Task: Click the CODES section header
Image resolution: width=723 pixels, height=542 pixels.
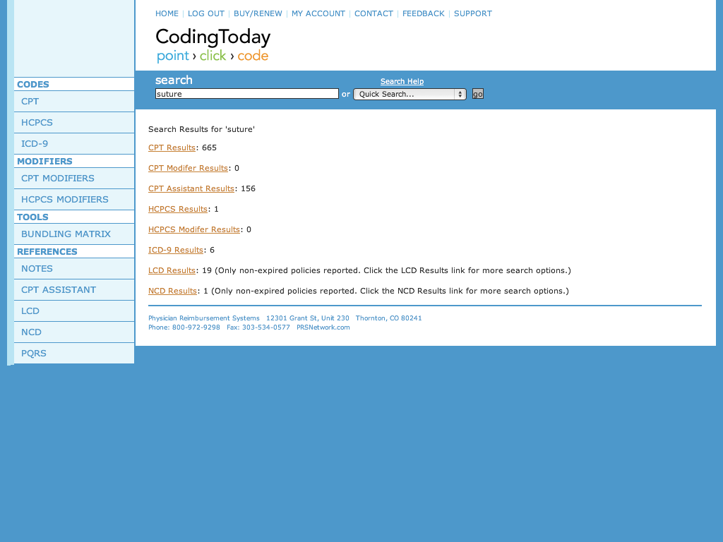Action: 32,85
